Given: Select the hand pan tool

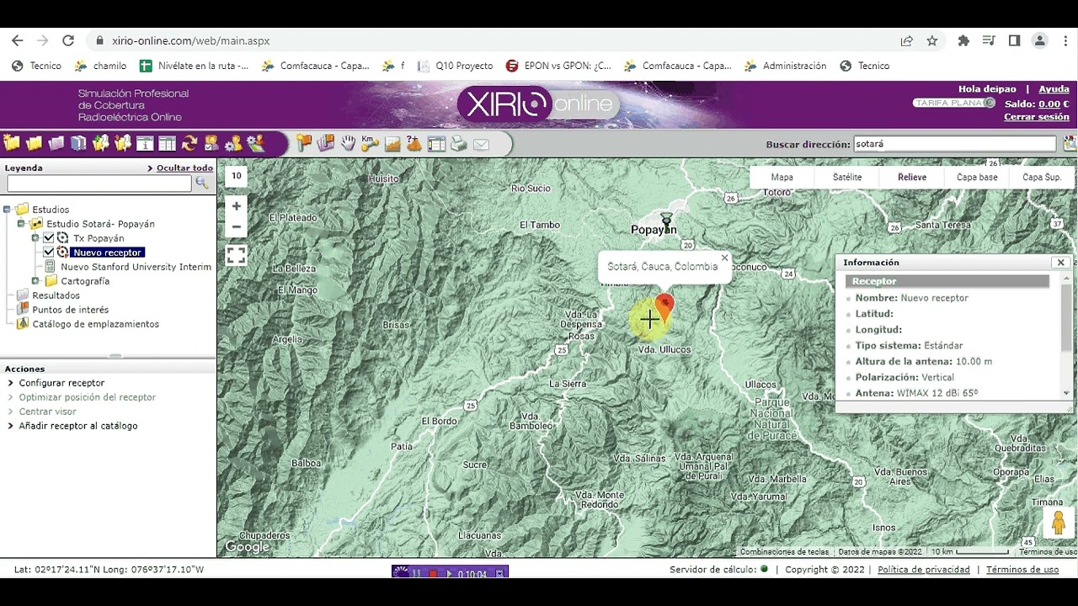Looking at the screenshot, I should pyautogui.click(x=348, y=143).
